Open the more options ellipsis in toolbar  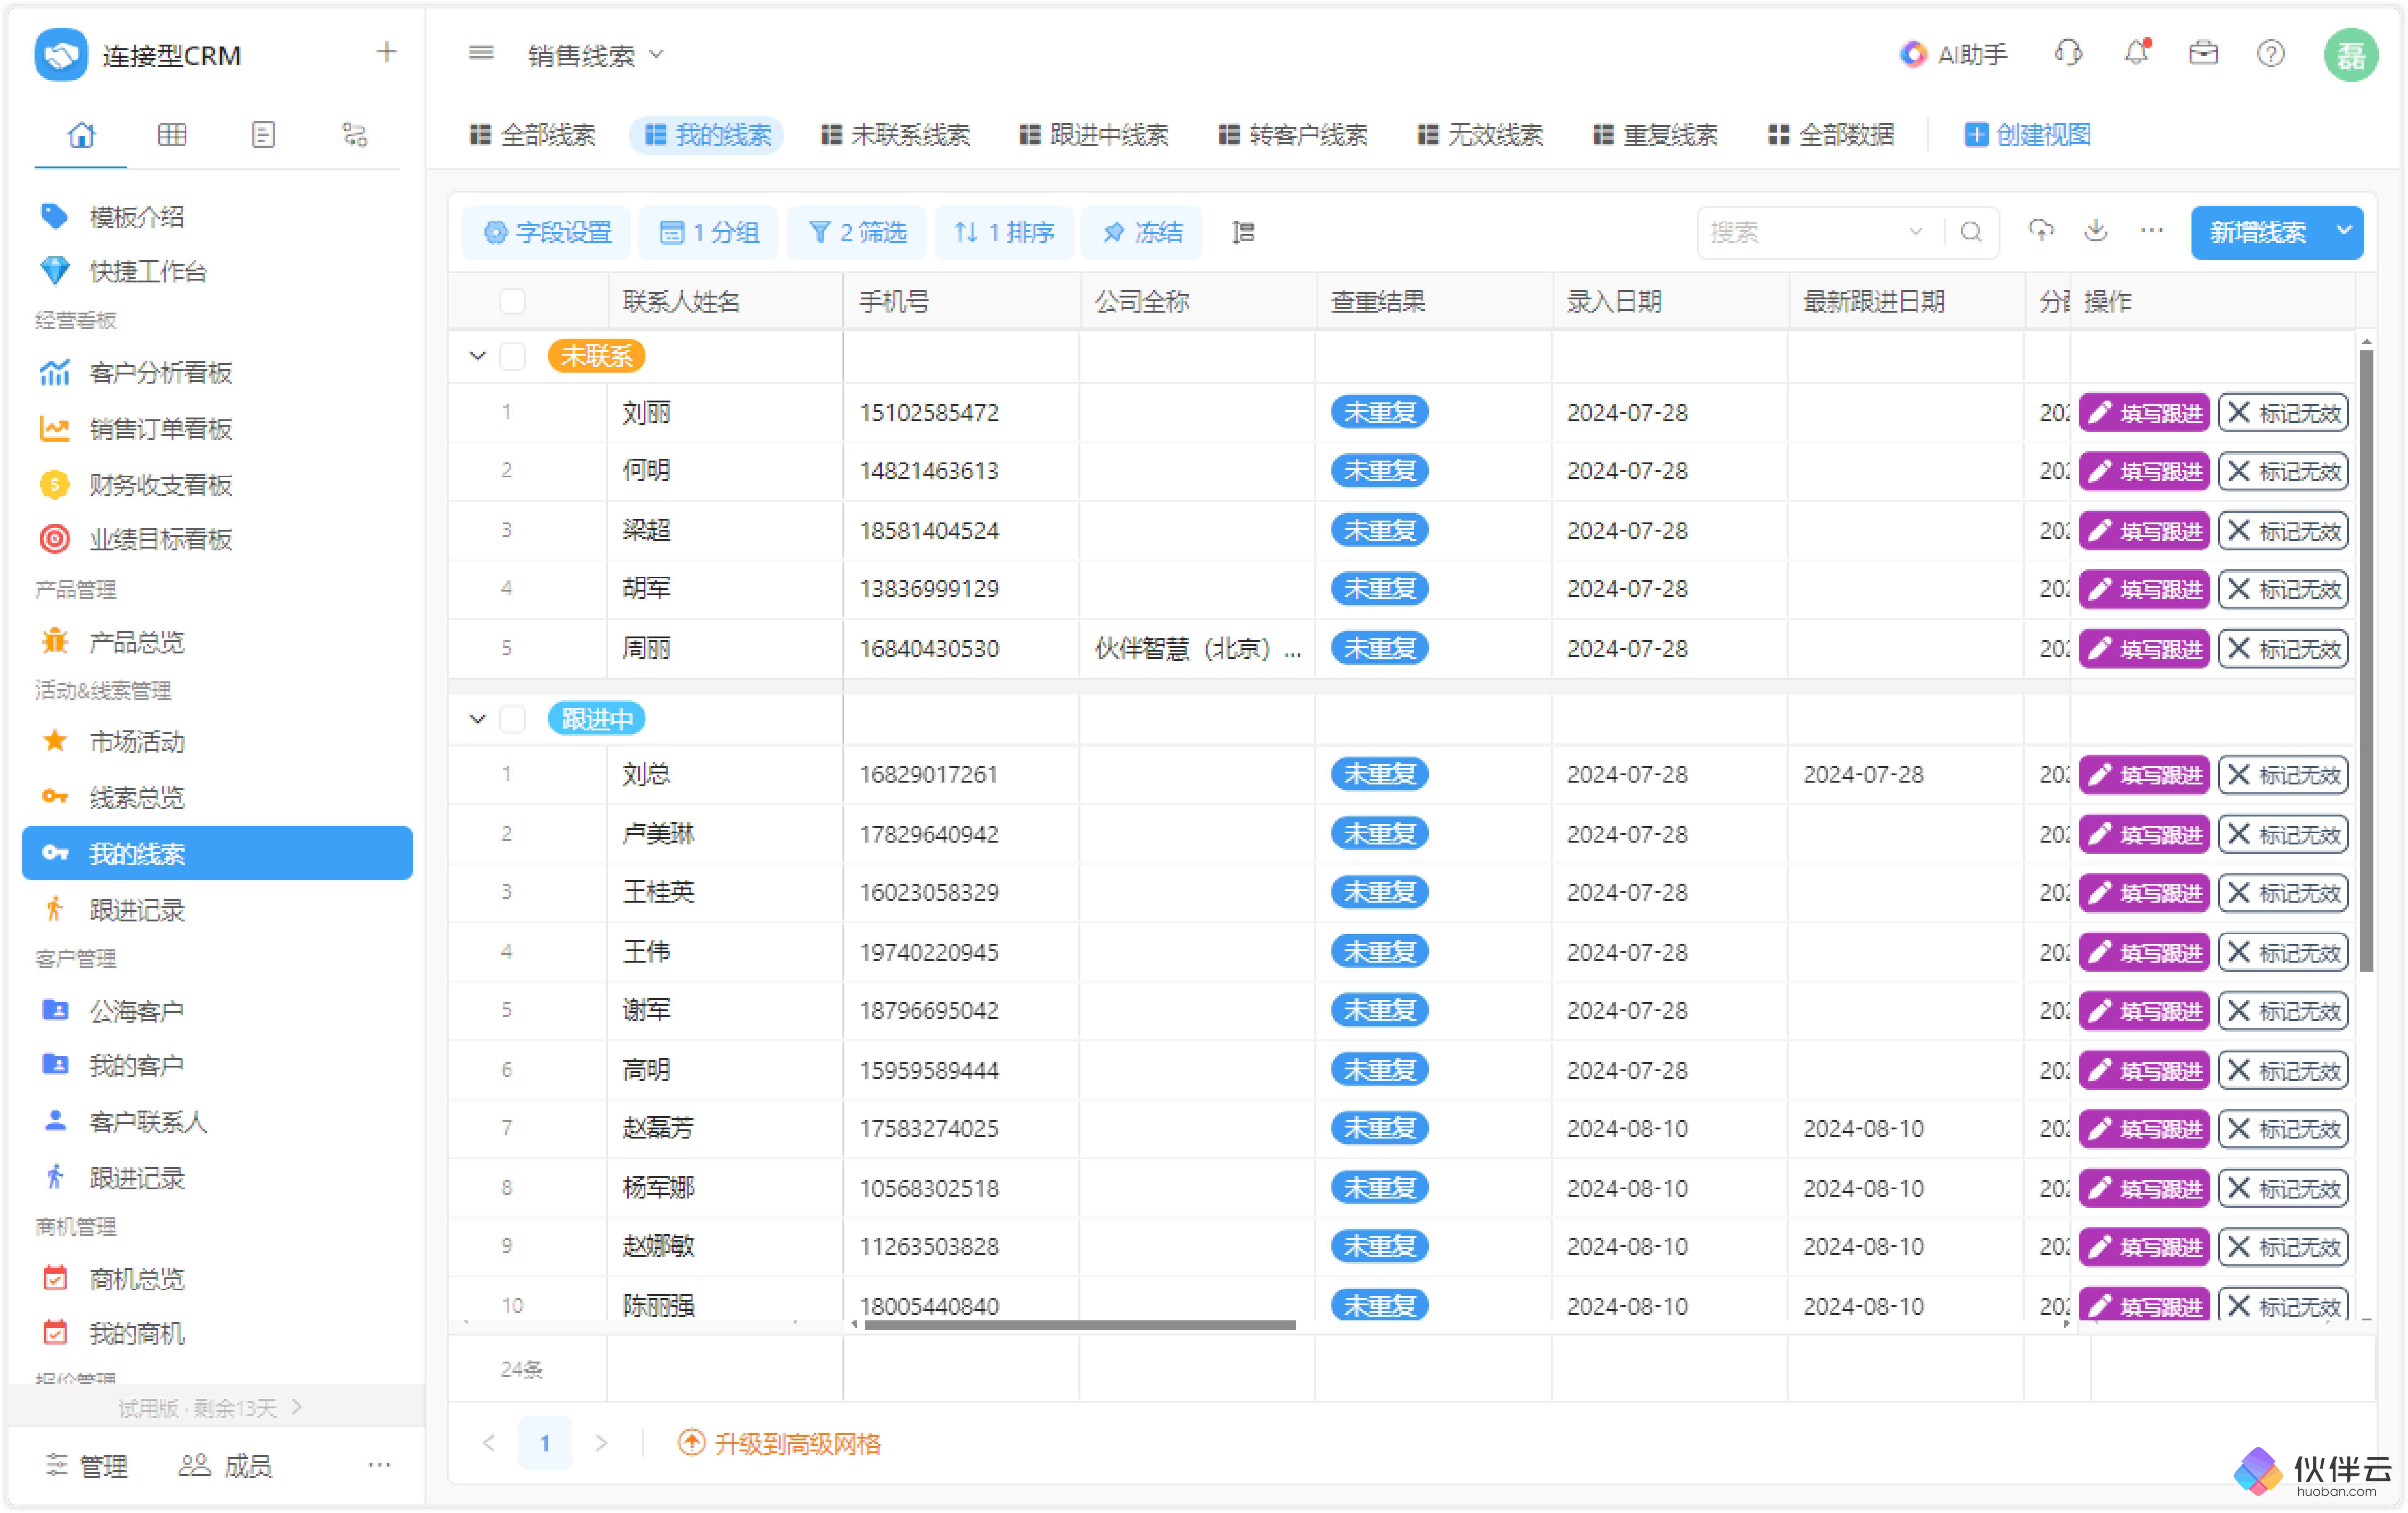pos(2151,231)
